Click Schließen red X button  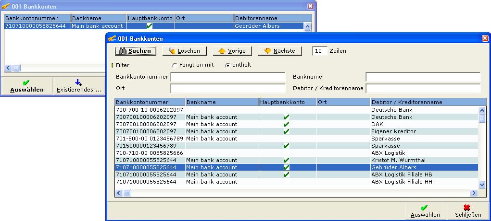(x=466, y=211)
